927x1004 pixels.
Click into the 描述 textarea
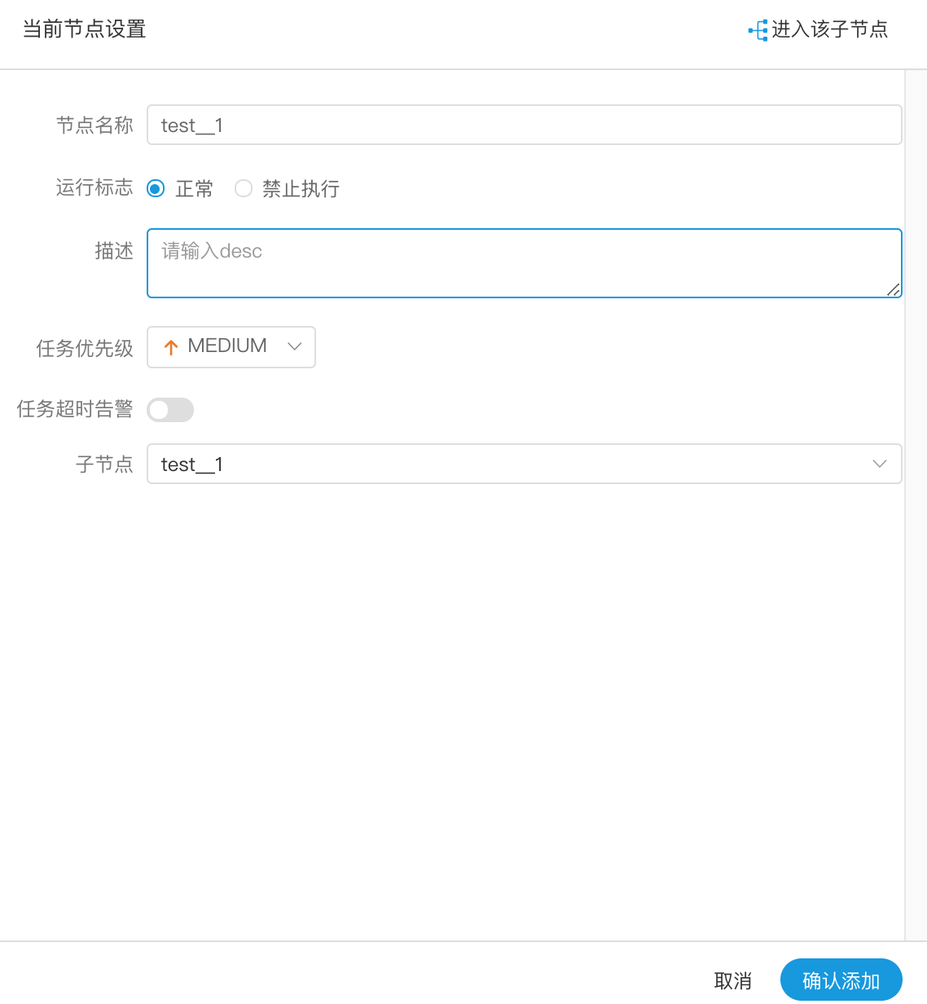pyautogui.click(x=524, y=263)
